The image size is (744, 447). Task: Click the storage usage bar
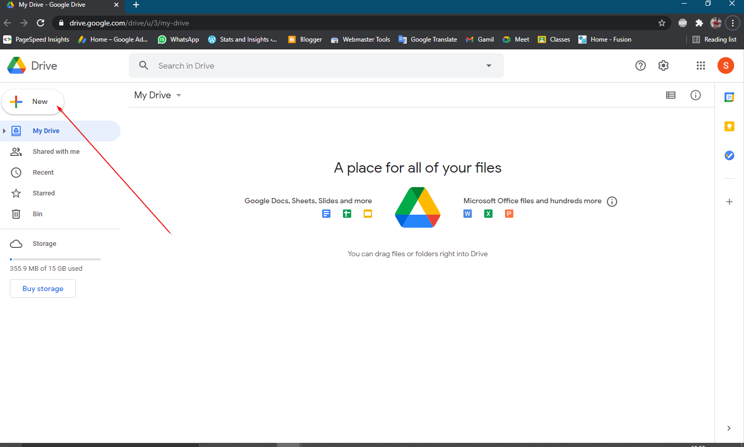point(55,259)
